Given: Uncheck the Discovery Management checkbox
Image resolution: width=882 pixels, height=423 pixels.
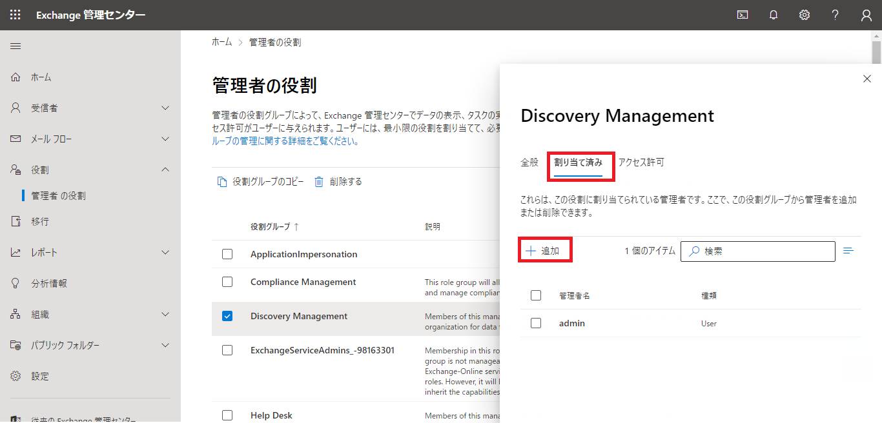Looking at the screenshot, I should (227, 316).
